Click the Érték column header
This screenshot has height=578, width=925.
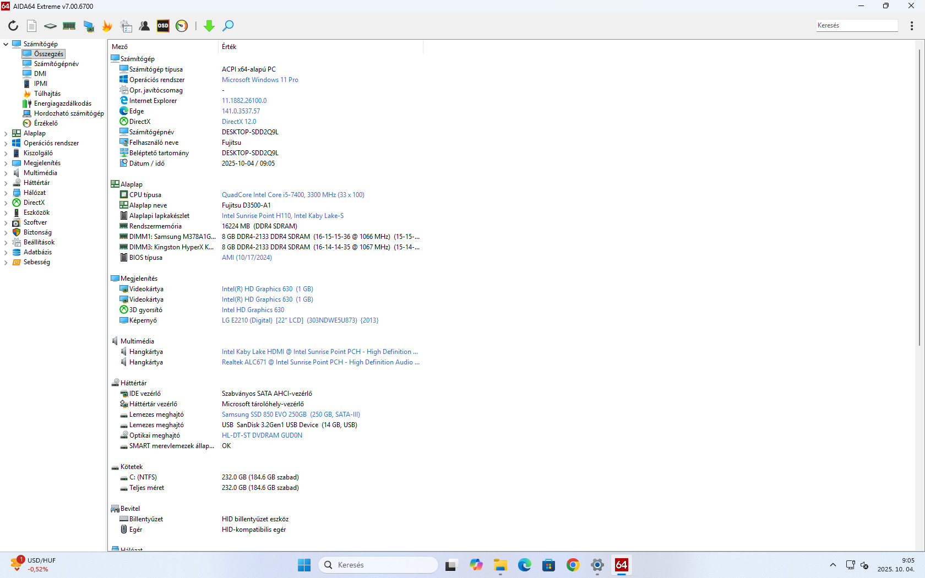(x=320, y=47)
